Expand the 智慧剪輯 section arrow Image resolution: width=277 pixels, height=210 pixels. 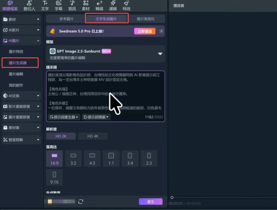pos(38,140)
